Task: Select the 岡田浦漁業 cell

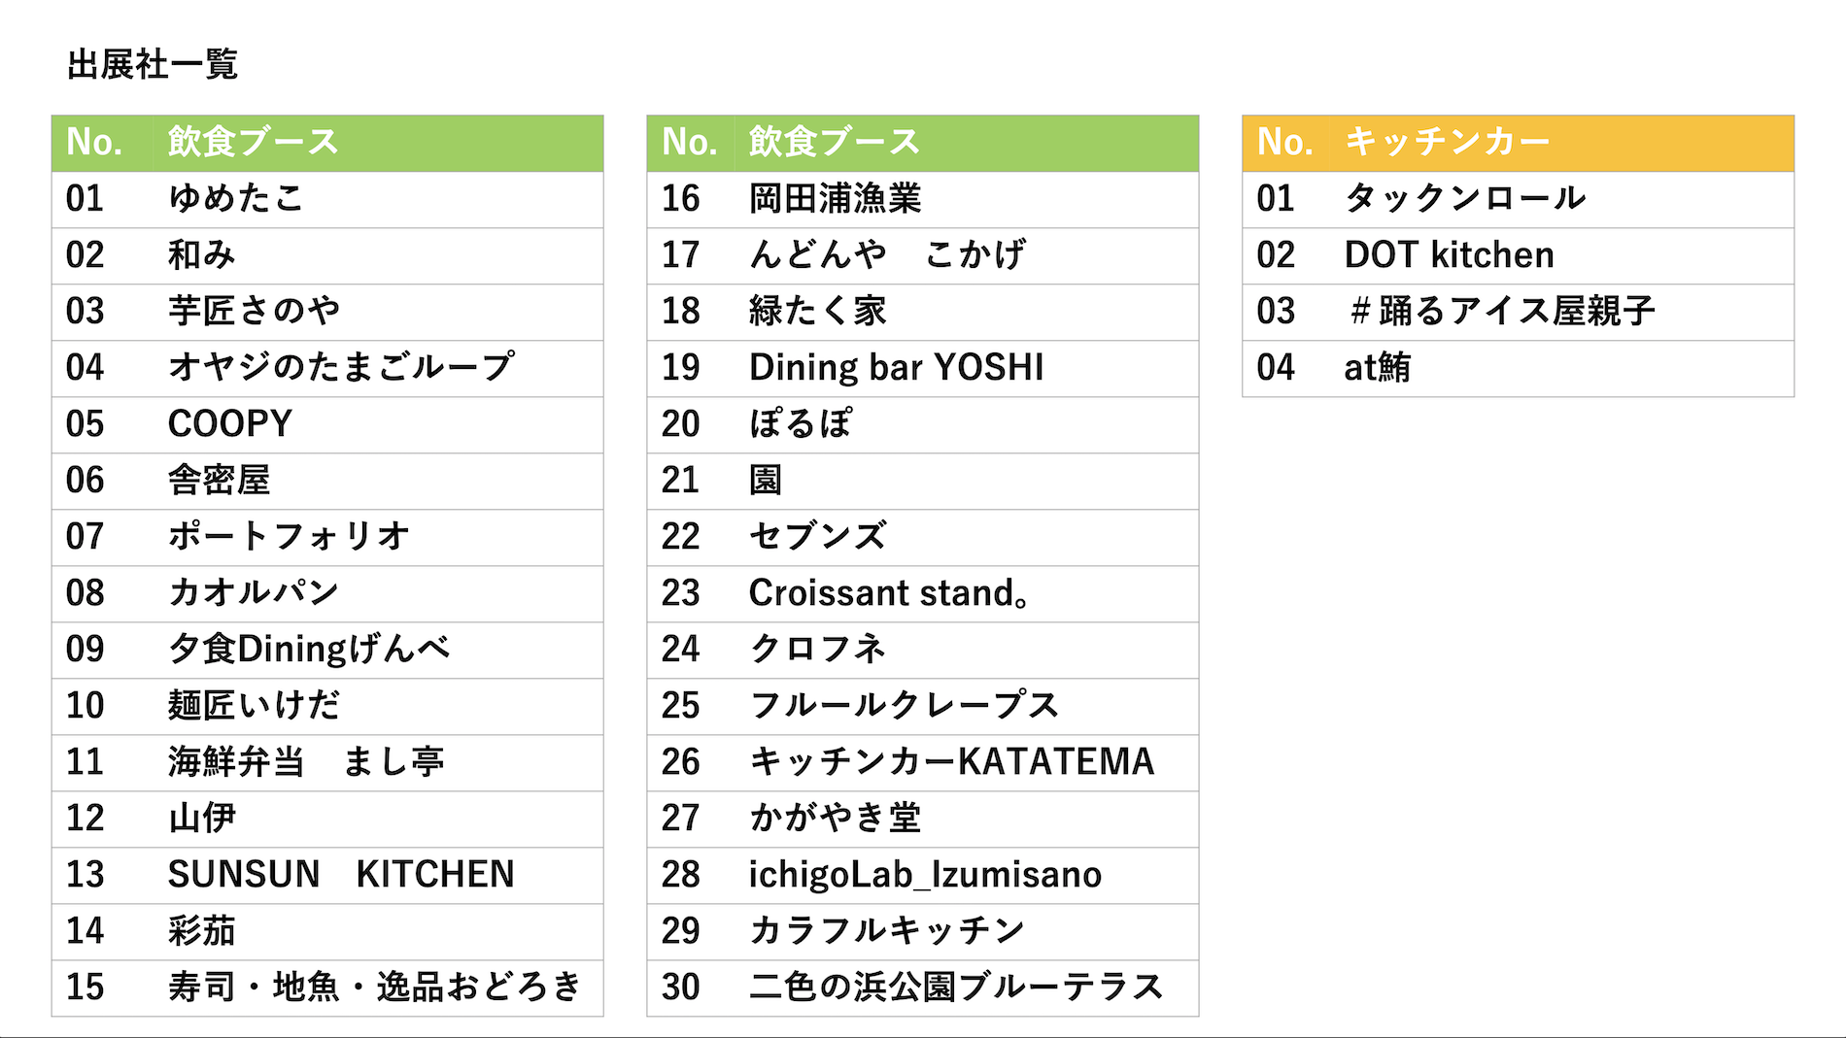Action: pos(966,199)
